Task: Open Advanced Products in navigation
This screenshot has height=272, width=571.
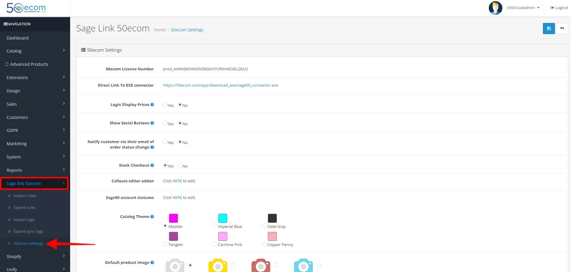Action: tap(35, 64)
